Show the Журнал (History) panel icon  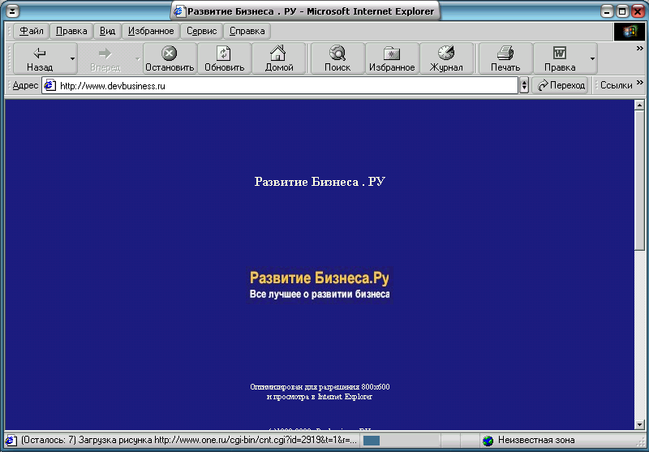(x=445, y=54)
